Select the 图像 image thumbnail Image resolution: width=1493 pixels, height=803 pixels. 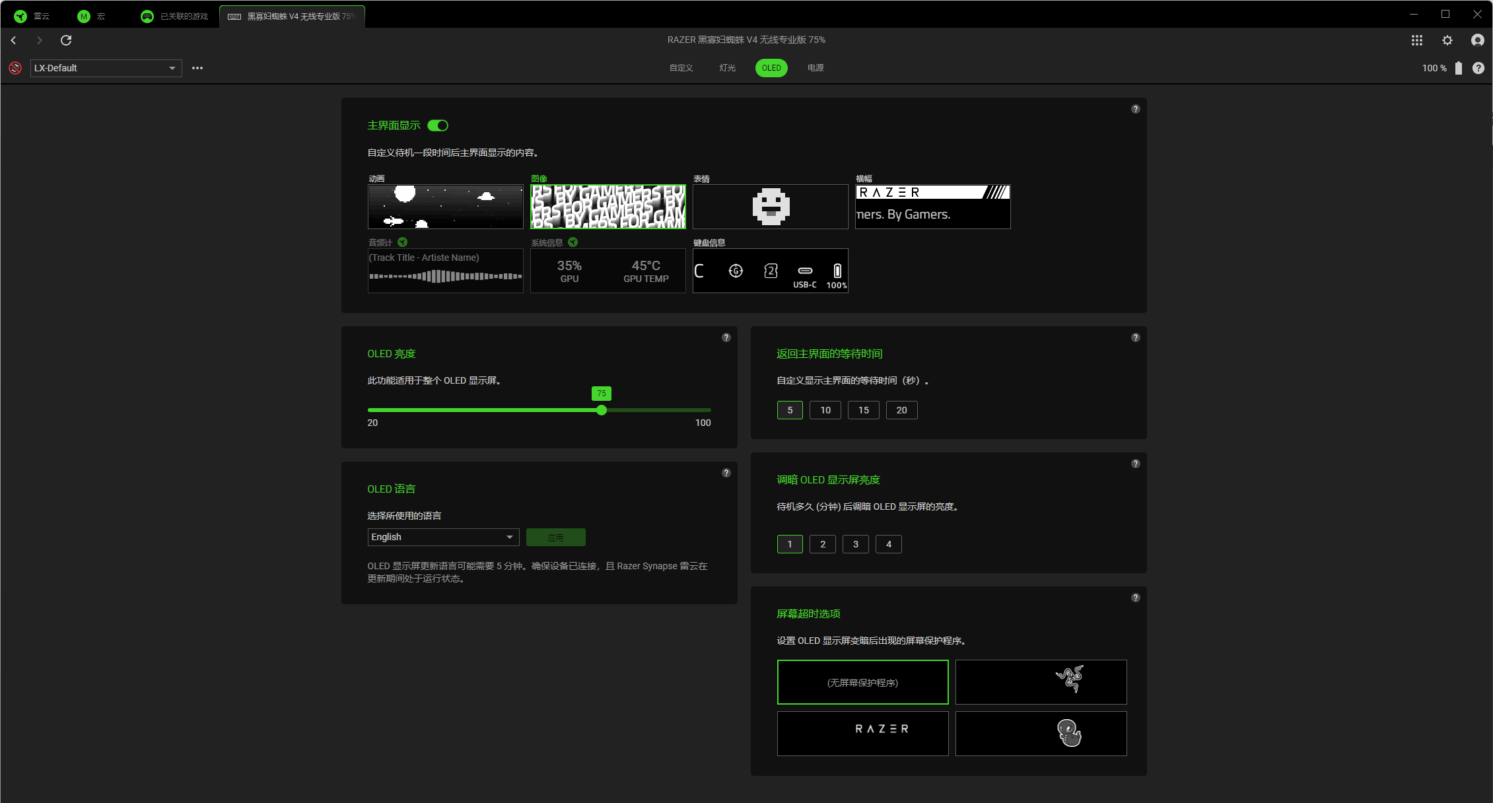tap(608, 207)
